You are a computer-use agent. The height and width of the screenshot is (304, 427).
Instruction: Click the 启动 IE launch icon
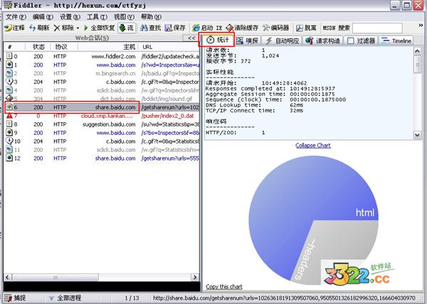click(196, 28)
